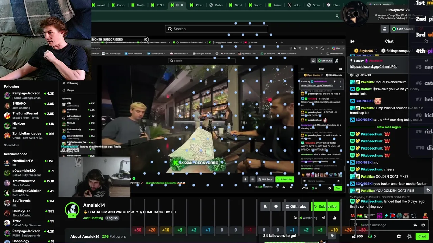Image resolution: width=433 pixels, height=243 pixels.
Task: Click the Kick search field
Action: (216, 29)
